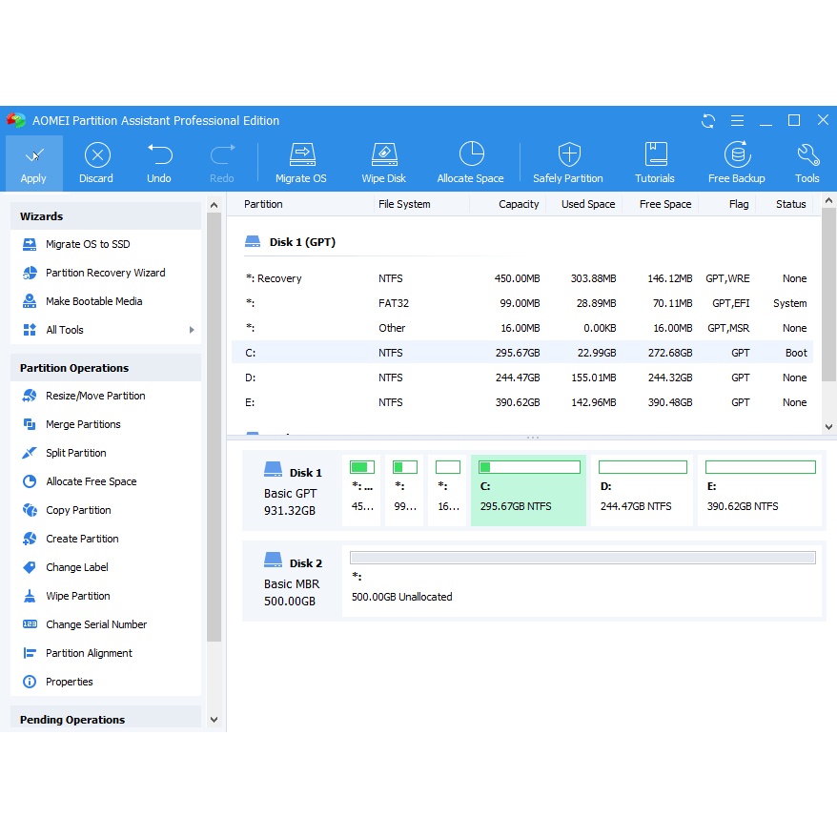Select Disk 2 Basic MBR label block
Viewport: 837px width, 837px height.
292,582
